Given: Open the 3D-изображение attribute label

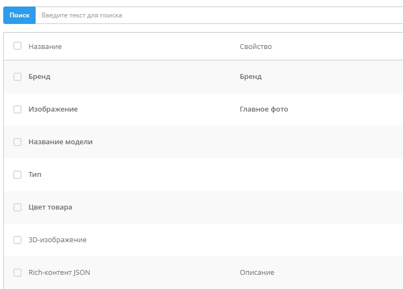Looking at the screenshot, I should [x=57, y=240].
